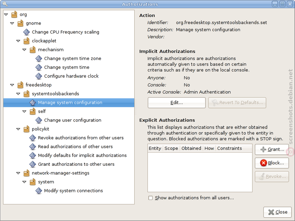Click the policykit folder icon
Screen dimensions: 295x221
coord(27,129)
